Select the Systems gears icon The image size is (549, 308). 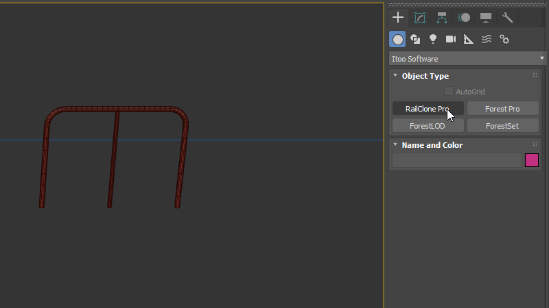[x=504, y=39]
